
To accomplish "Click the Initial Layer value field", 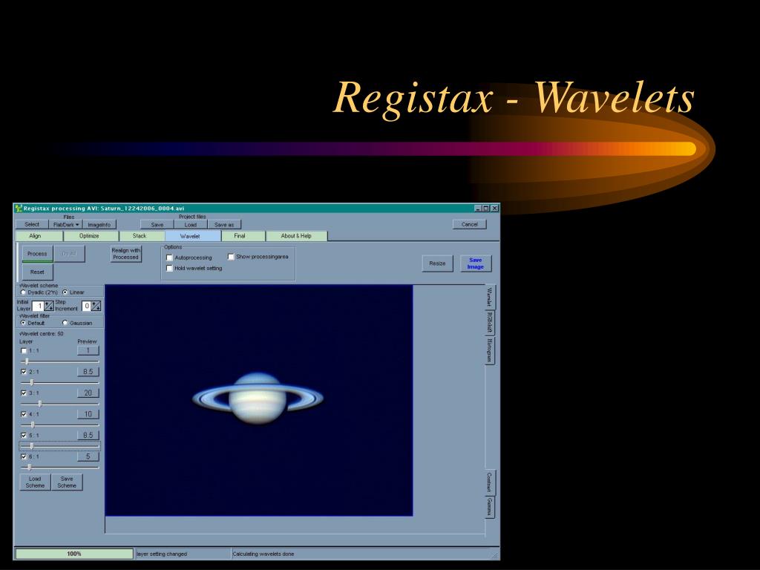I will [x=39, y=307].
